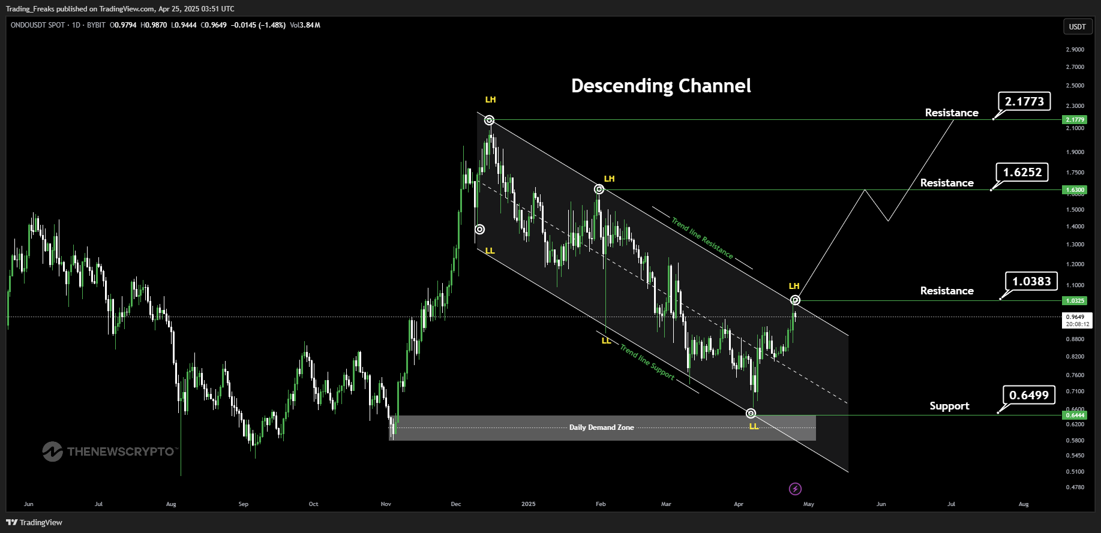Click the 20:08:12 bar countdown timer
The height and width of the screenshot is (533, 1101).
[x=1077, y=324]
